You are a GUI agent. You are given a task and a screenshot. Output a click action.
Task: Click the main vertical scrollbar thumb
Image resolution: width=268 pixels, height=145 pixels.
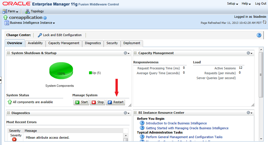pyautogui.click(x=261, y=75)
